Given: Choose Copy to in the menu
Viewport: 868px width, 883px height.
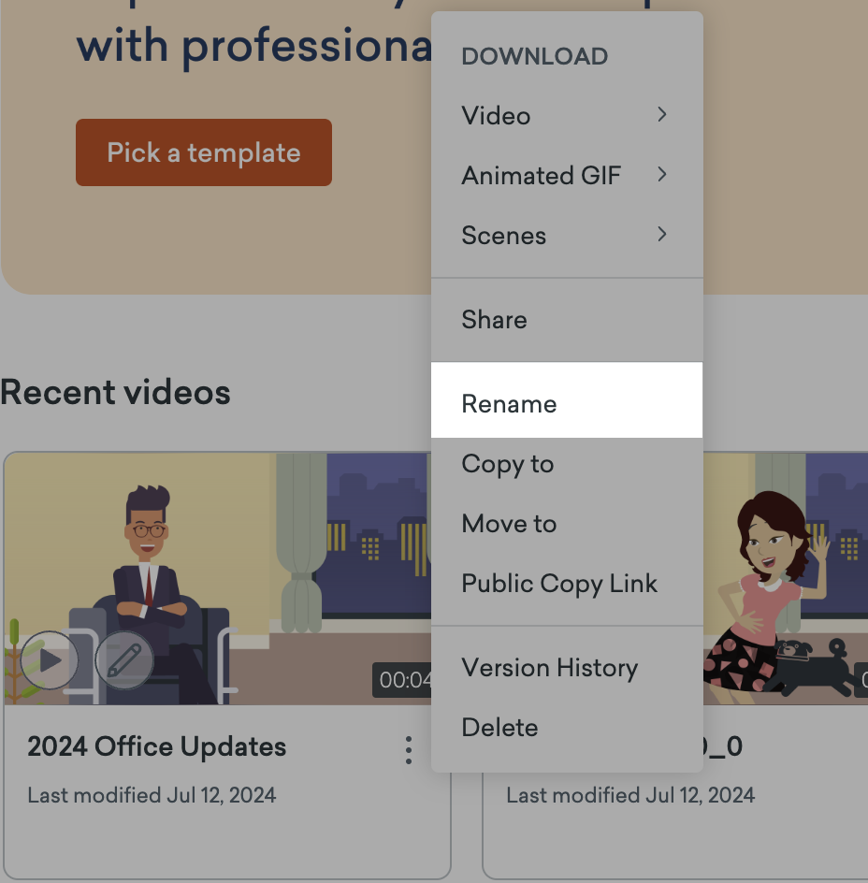Looking at the screenshot, I should click(x=567, y=465).
